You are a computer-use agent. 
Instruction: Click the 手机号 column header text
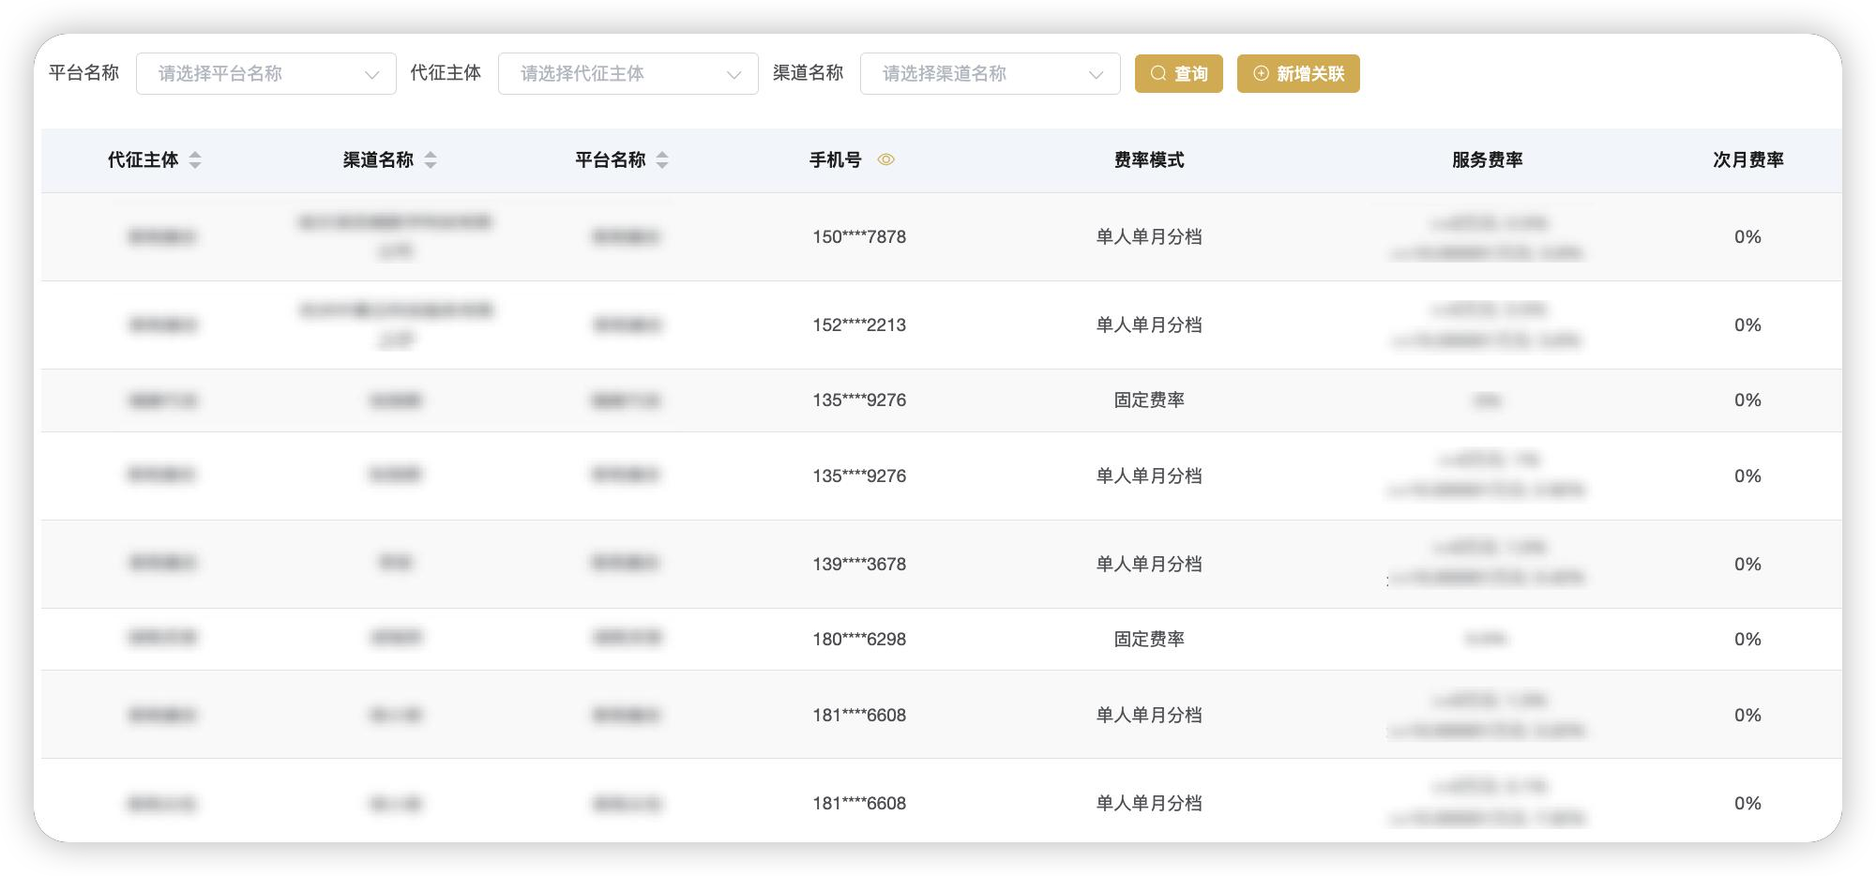(x=835, y=160)
